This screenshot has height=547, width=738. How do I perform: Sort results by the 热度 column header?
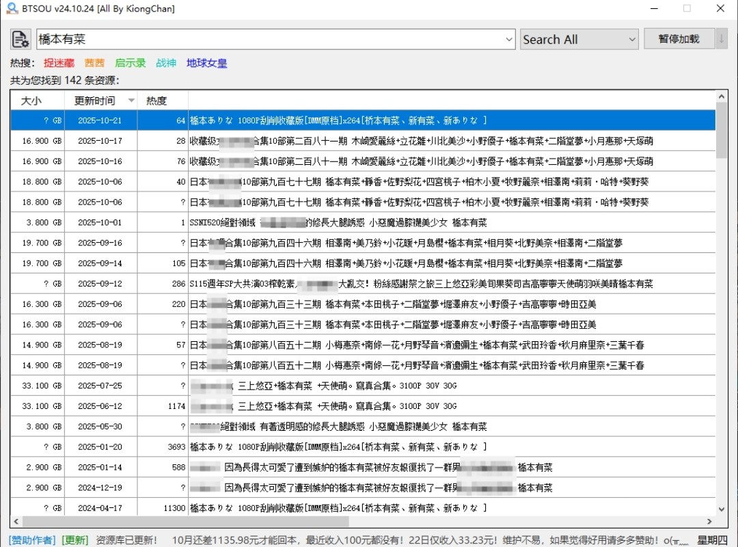(x=156, y=101)
